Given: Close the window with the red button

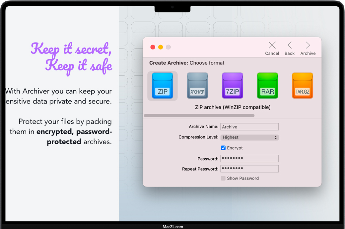Looking at the screenshot, I should pyautogui.click(x=153, y=47).
